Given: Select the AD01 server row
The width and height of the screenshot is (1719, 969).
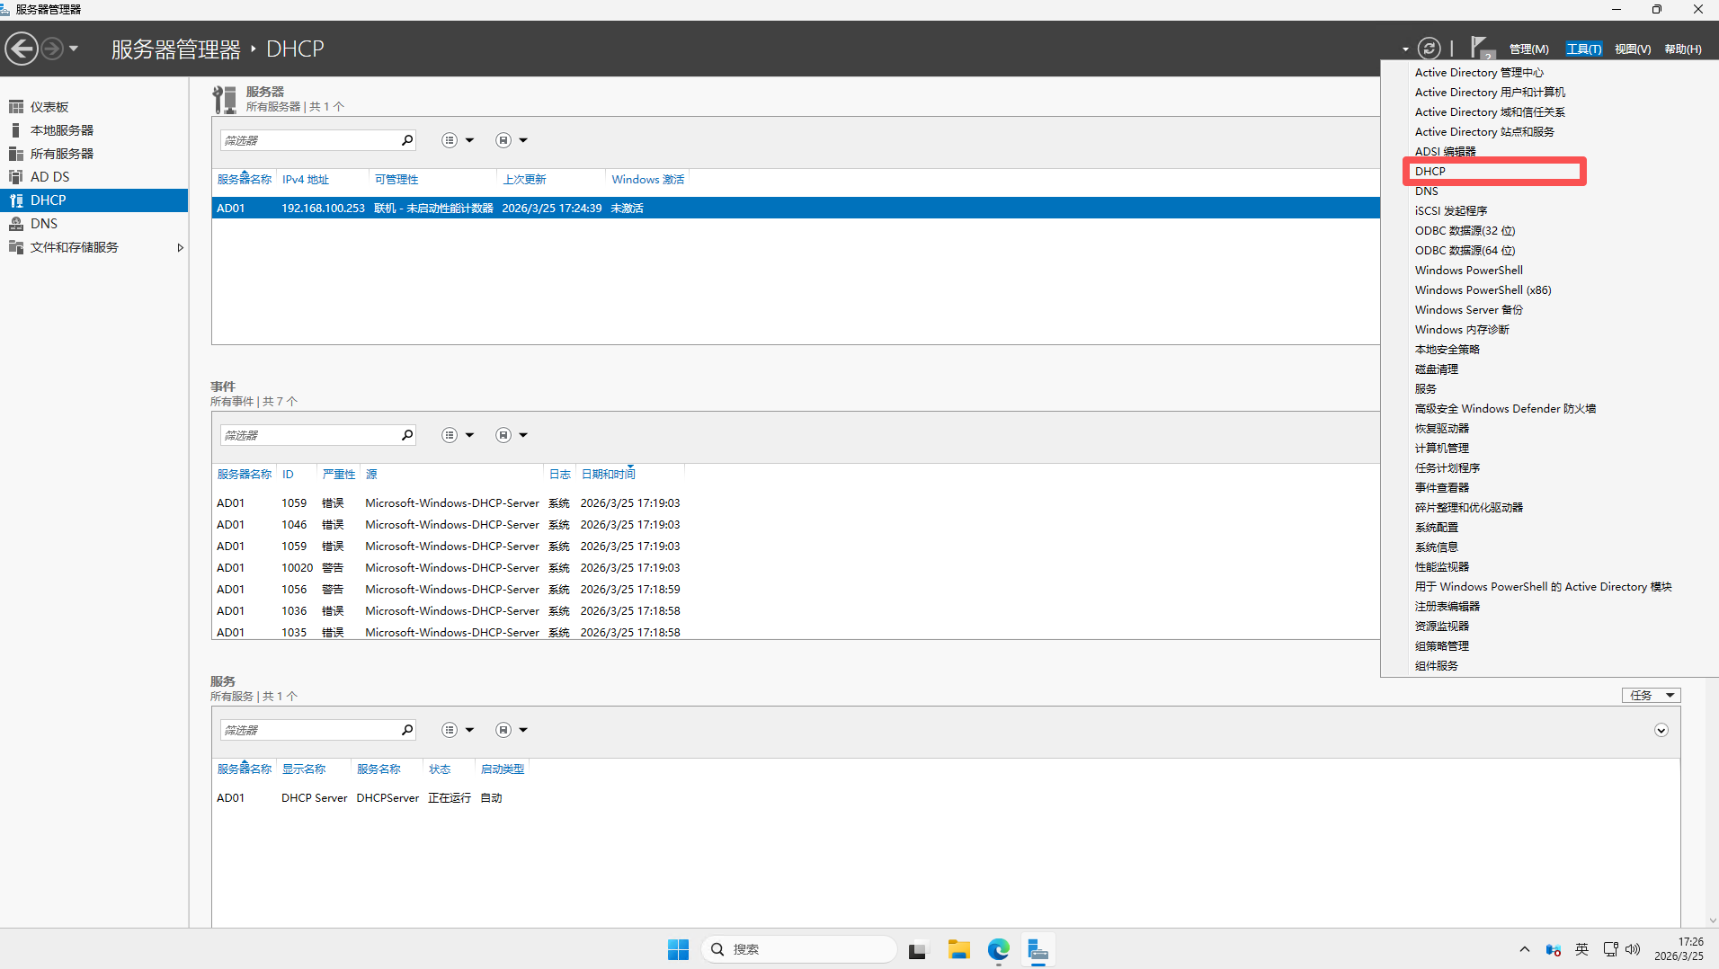Looking at the screenshot, I should (x=539, y=208).
